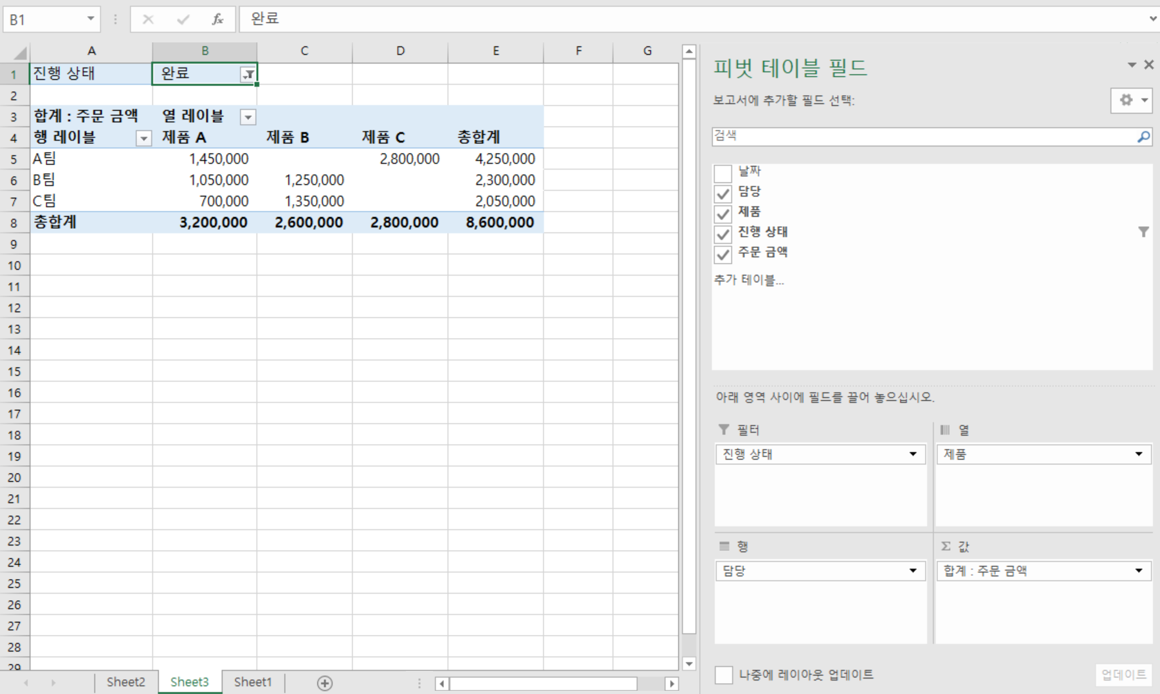This screenshot has width=1160, height=694.
Task: Uncheck the 주문 금액 field checkbox
Action: (x=723, y=254)
